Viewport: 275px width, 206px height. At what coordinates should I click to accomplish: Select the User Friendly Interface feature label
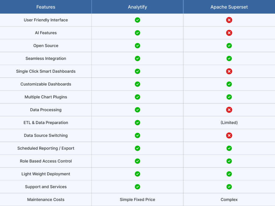(x=46, y=20)
